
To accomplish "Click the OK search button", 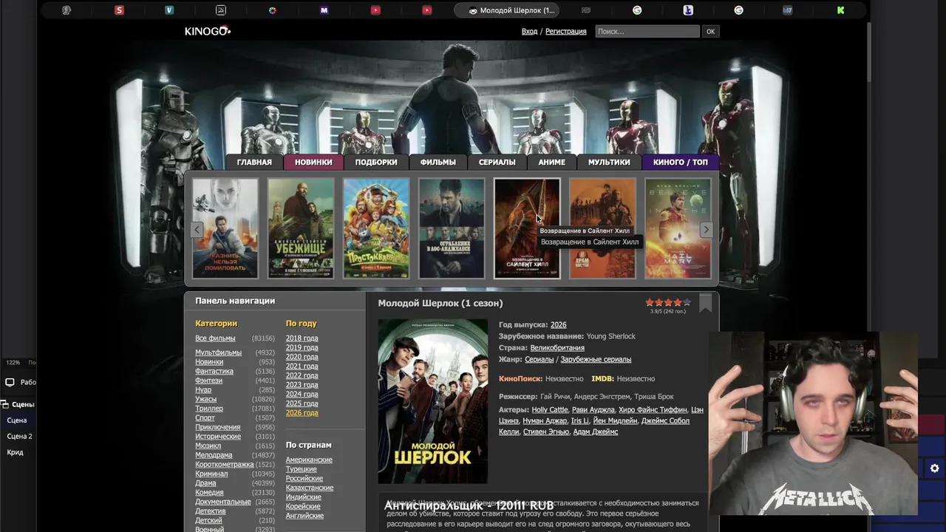I will (x=710, y=31).
